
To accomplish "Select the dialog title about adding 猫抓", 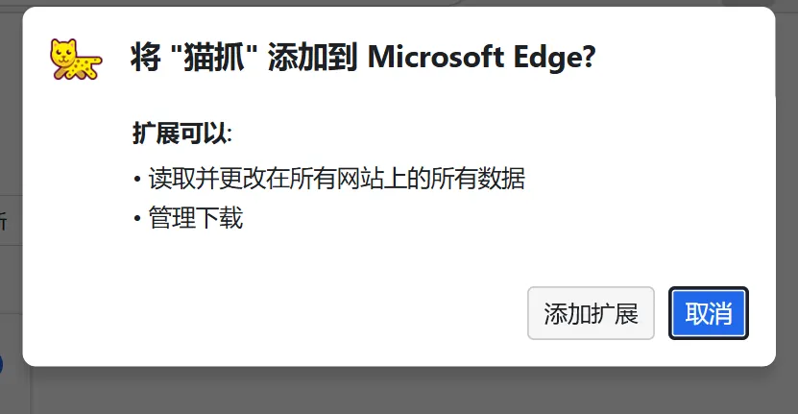I will [x=363, y=57].
